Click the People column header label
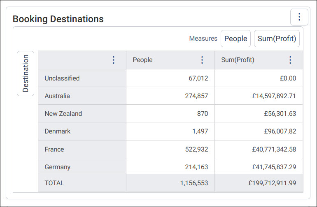 pos(142,60)
